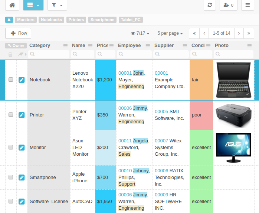Click the green excellent cell in Monitor row
This screenshot has width=259, height=213.
coord(201,148)
